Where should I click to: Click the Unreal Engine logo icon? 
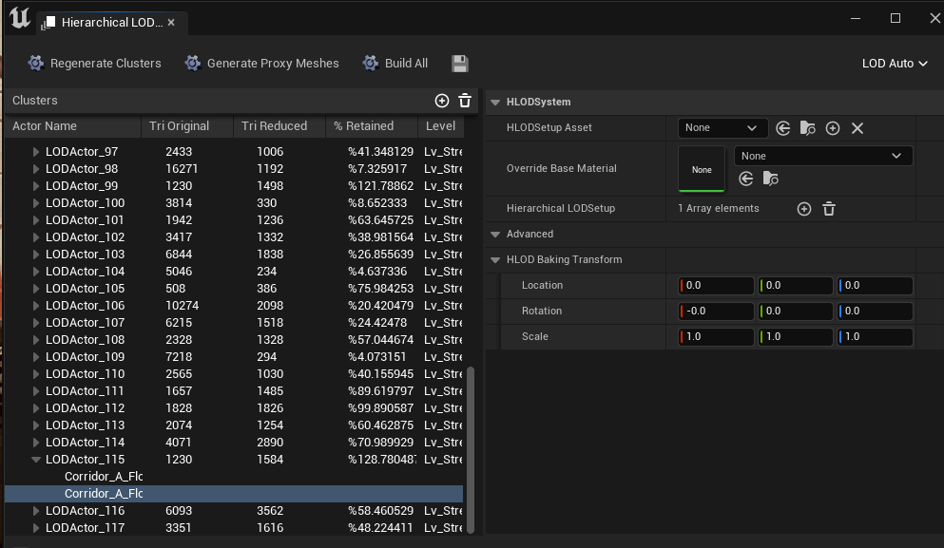click(19, 18)
